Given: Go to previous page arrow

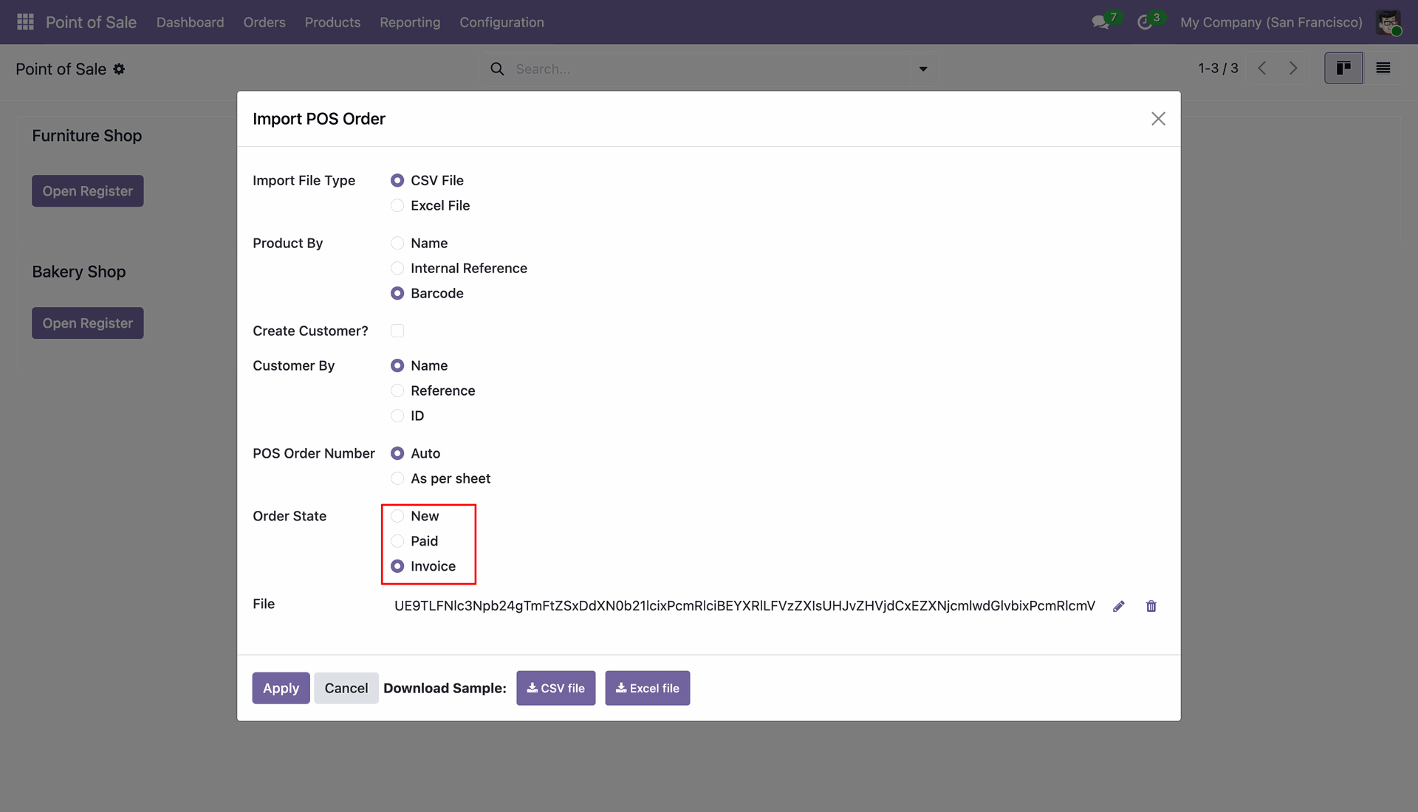Looking at the screenshot, I should point(1262,68).
